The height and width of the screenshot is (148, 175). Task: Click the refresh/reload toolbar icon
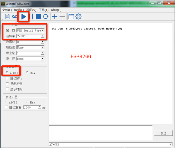pyautogui.click(x=46, y=17)
